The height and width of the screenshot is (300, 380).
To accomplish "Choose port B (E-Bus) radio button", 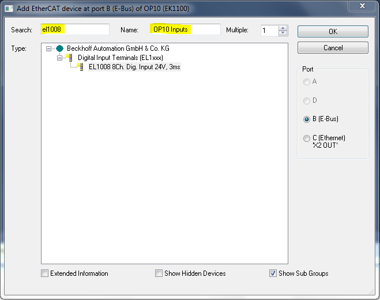I will click(x=307, y=119).
